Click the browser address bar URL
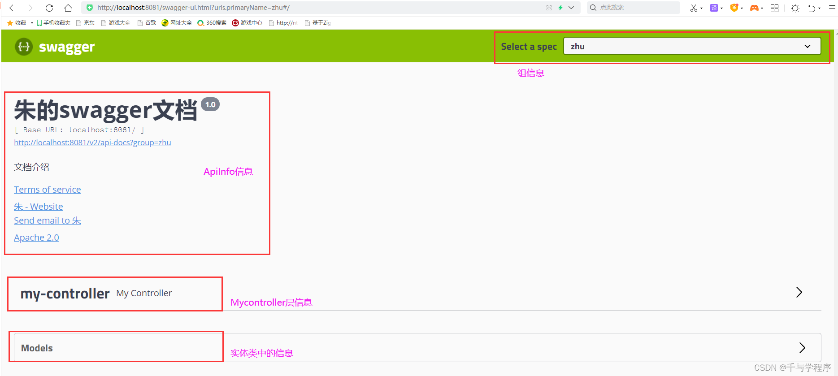The image size is (838, 376). 193,8
